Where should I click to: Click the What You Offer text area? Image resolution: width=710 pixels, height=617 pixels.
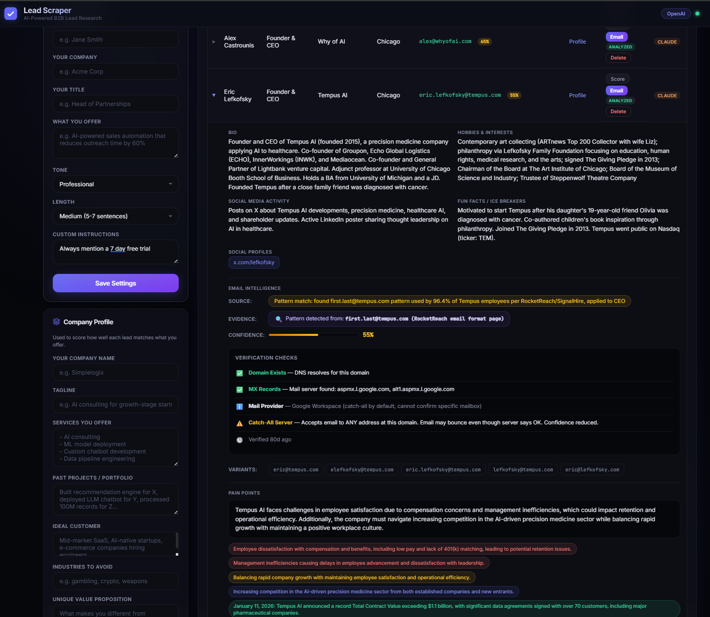click(116, 143)
